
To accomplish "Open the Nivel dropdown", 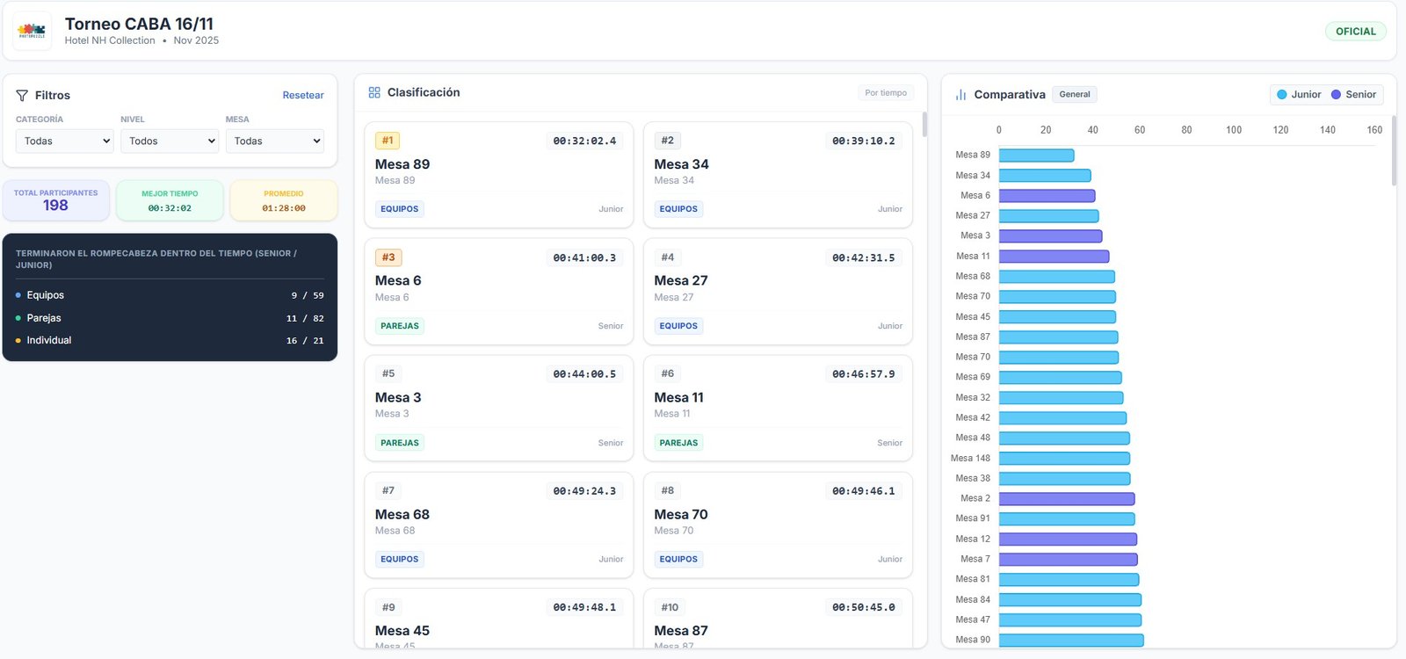I will [x=169, y=141].
